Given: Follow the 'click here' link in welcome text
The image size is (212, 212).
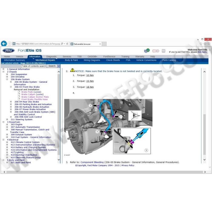Looking at the screenshot, I should (202, 52).
